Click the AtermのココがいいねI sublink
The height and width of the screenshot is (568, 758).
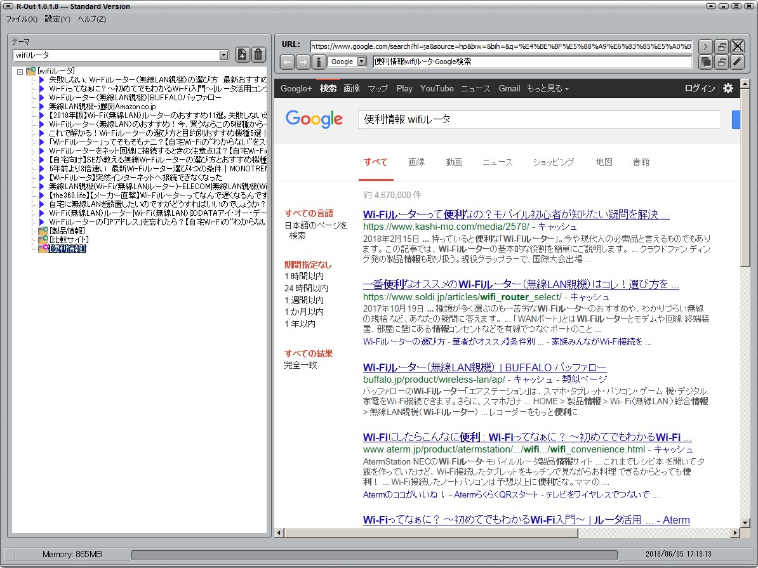pos(404,494)
